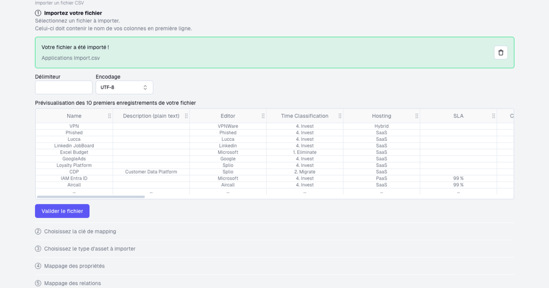The image size is (549, 288).
Task: Click the drag handle beside Time Classification
Action: point(340,116)
